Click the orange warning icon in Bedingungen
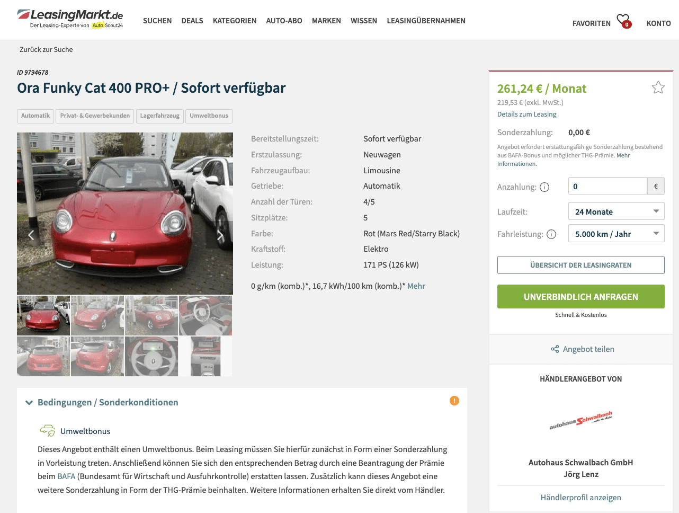Screen dimensions: 679x513 pos(454,401)
